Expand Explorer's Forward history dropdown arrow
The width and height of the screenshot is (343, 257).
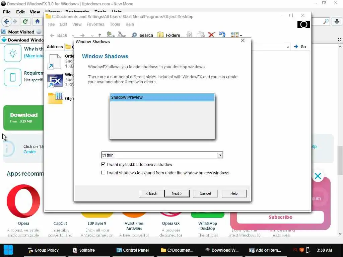[x=92, y=35]
